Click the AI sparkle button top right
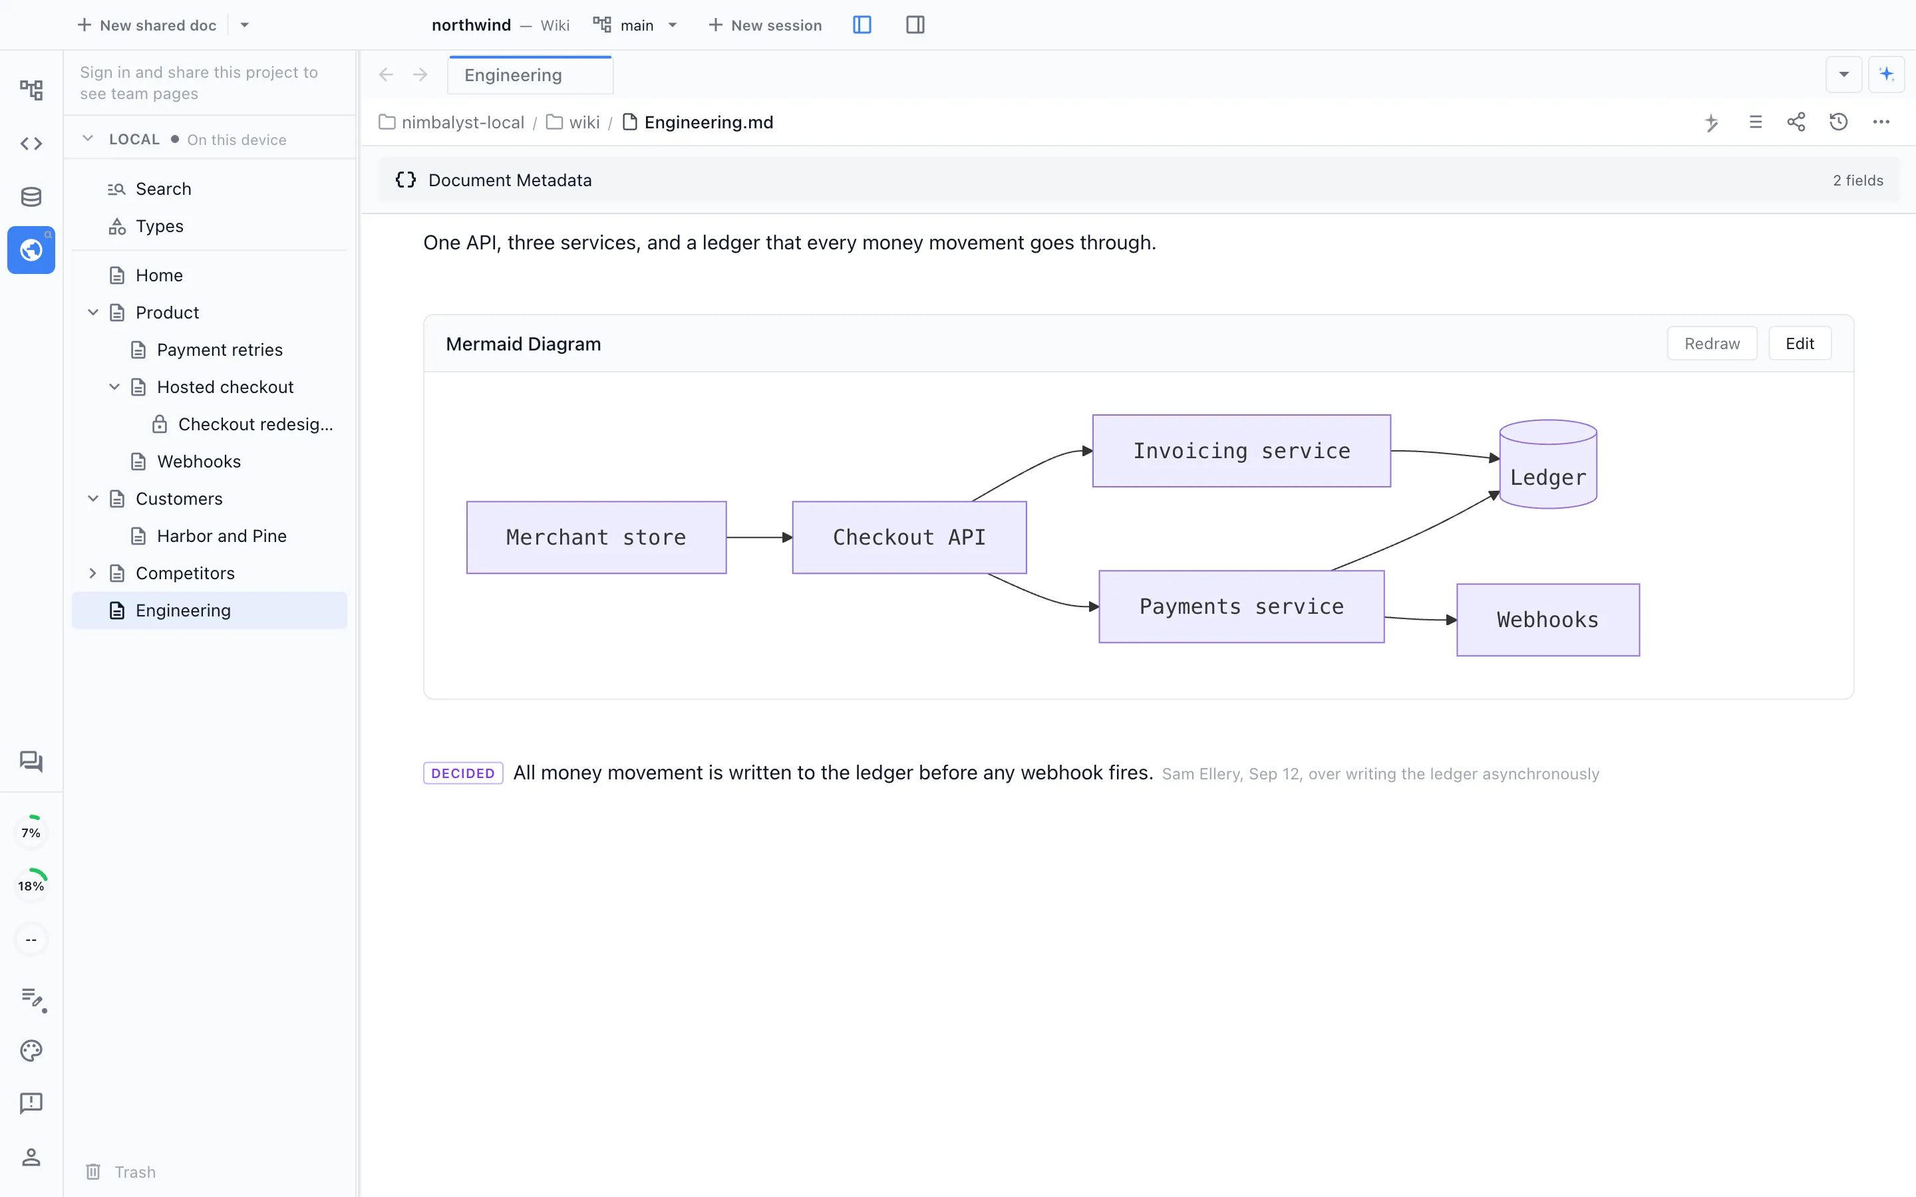This screenshot has height=1197, width=1916. (1886, 74)
